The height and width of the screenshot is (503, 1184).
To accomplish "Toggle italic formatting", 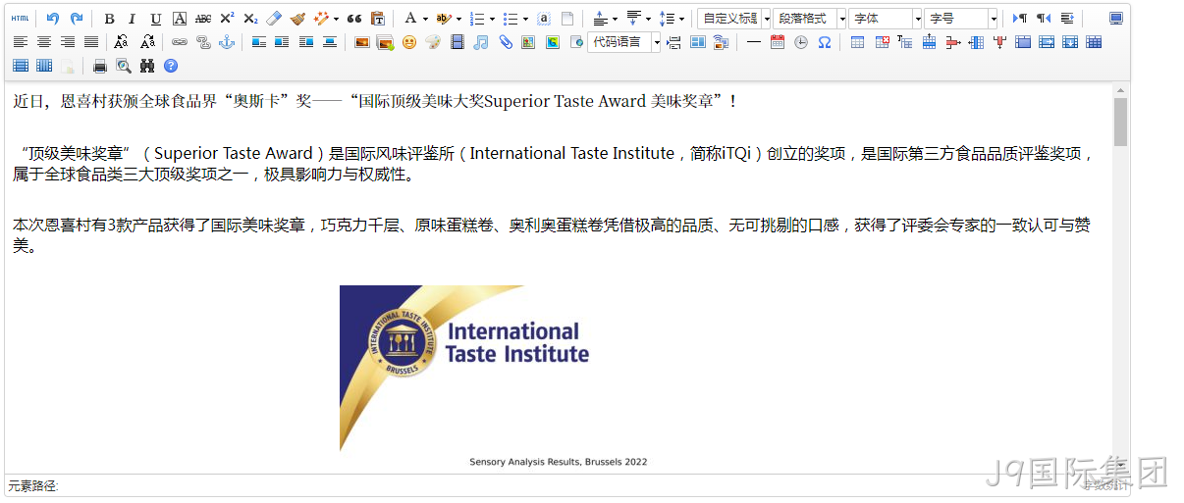I will (133, 19).
